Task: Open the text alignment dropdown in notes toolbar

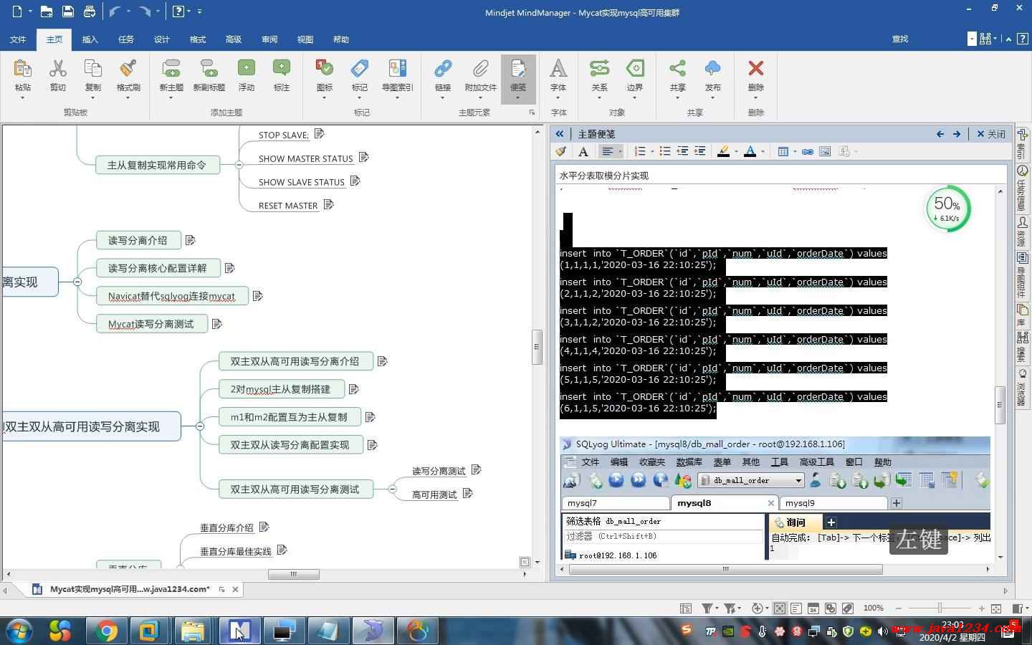Action: 620,151
